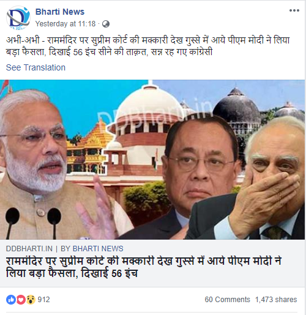The width and height of the screenshot is (306, 315).
Task: Open the bold Hindi article headline
Action: [x=144, y=267]
